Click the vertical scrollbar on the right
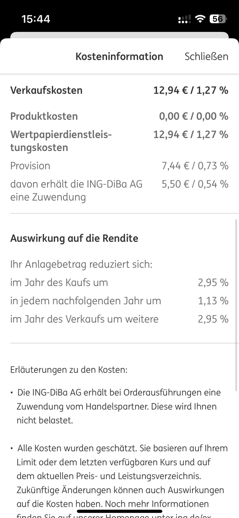 point(236,302)
